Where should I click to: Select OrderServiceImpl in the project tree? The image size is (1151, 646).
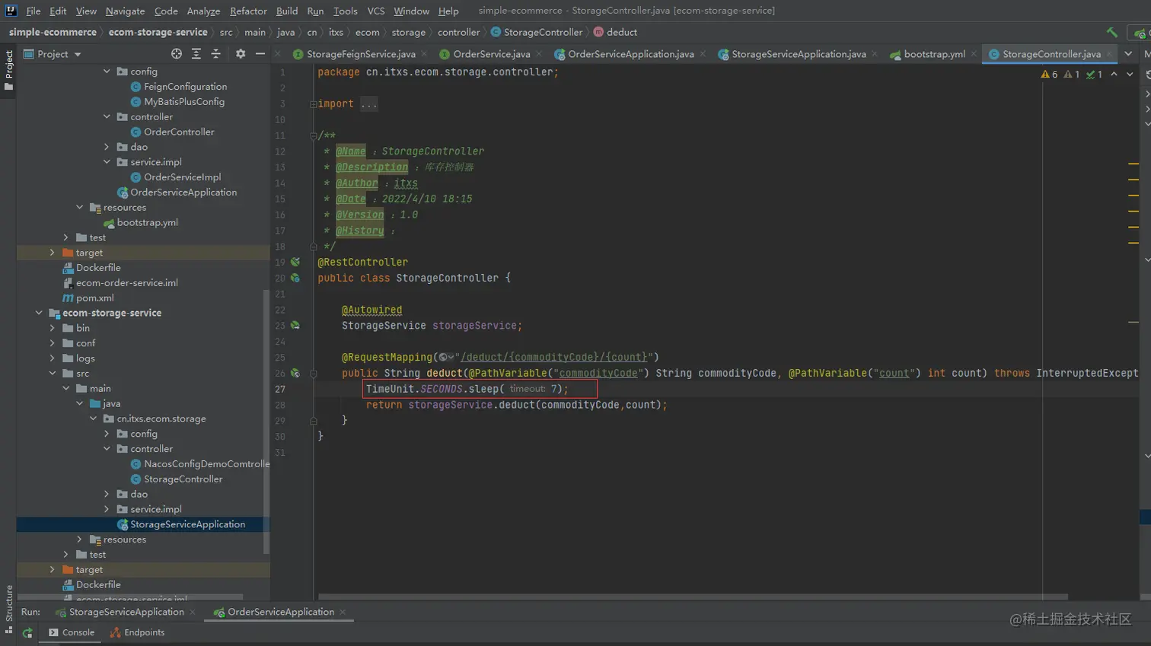tap(182, 177)
